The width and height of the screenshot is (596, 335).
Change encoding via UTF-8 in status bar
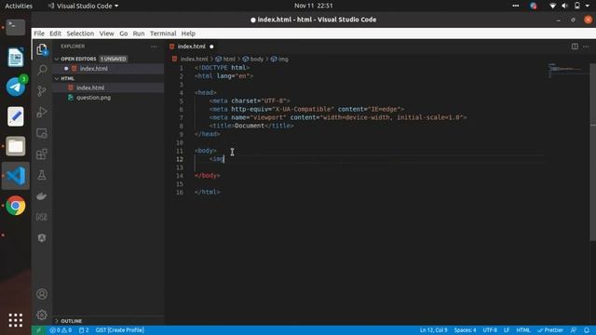coord(490,330)
